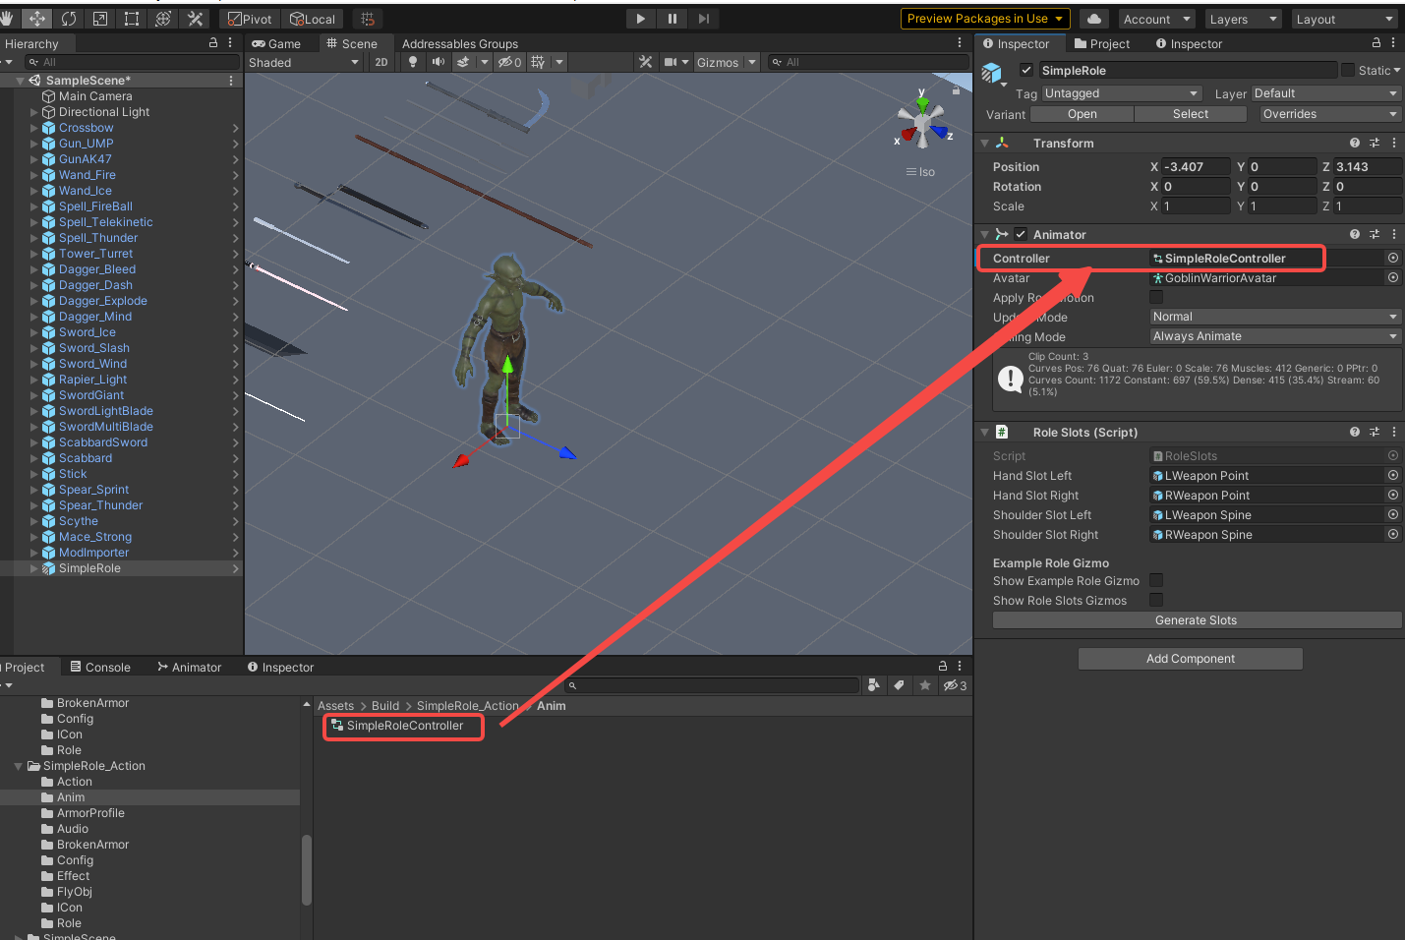Select the Rect Transform tool
1405x940 pixels.
click(x=132, y=19)
